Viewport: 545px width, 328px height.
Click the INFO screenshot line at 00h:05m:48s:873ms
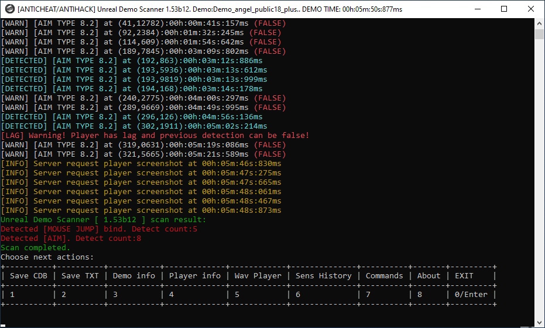(x=141, y=210)
